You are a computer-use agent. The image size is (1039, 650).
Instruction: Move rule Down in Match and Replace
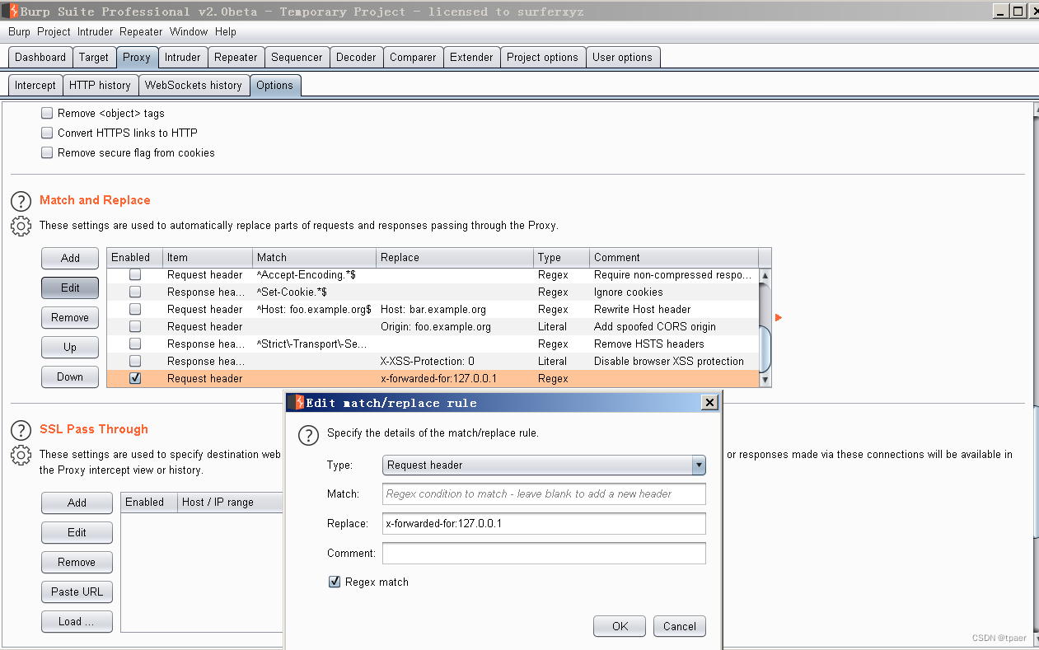70,376
